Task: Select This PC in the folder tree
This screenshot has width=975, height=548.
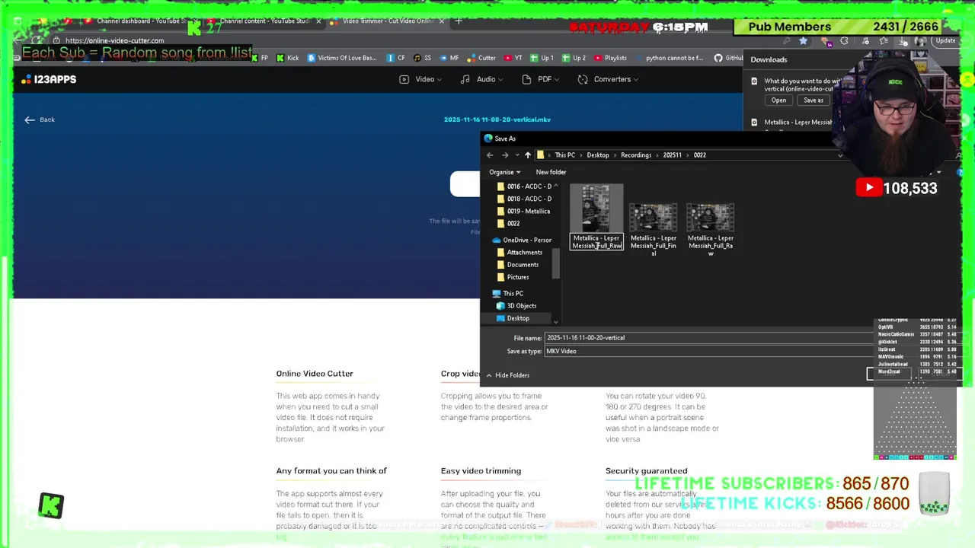Action: [507, 294]
